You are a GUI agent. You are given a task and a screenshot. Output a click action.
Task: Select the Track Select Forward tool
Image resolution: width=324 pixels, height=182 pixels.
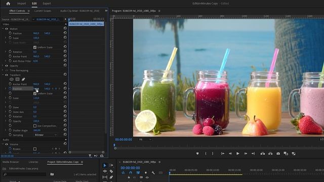click(x=111, y=165)
